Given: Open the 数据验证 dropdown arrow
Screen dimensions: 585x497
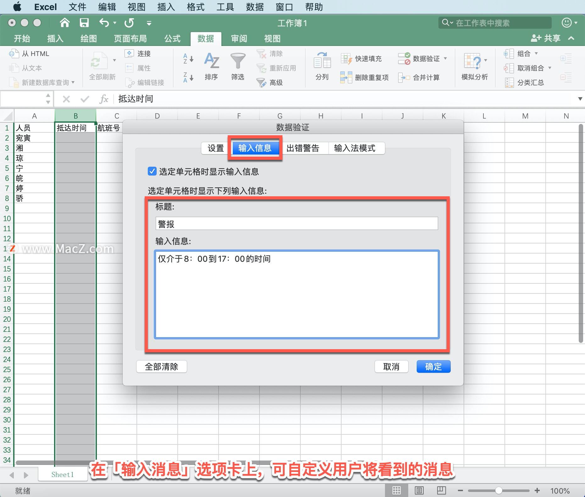Looking at the screenshot, I should [445, 59].
